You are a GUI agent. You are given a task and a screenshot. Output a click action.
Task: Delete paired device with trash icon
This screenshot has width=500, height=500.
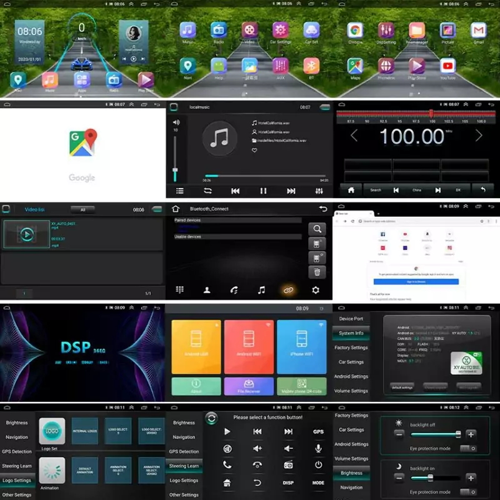(x=317, y=272)
